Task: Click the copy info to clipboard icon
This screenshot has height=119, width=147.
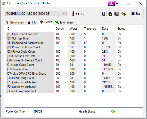Action: pos(103,14)
